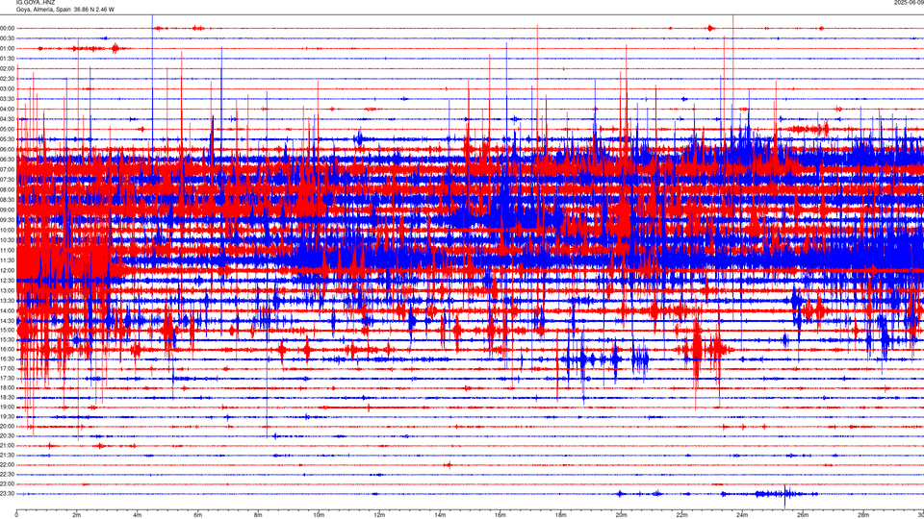This screenshot has width=924, height=519.
Task: Select the 24m axis tick label
Action: [742, 515]
